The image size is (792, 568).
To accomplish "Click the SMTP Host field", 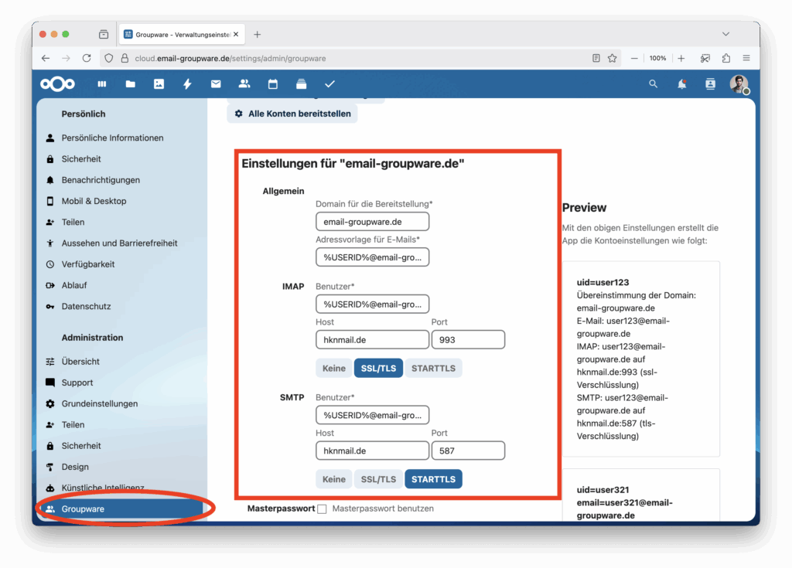I will tap(372, 451).
